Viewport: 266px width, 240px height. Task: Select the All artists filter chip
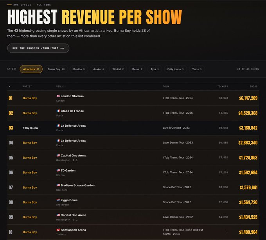click(31, 69)
